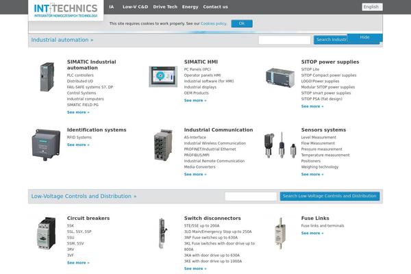This screenshot has width=411, height=274.
Task: Open Modular SITOP power supplies link
Action: coord(328,87)
